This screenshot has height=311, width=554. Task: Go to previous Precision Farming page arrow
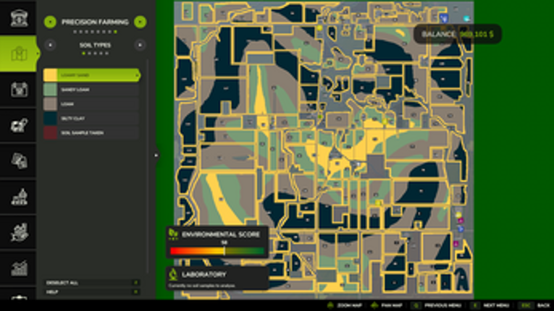click(x=50, y=22)
